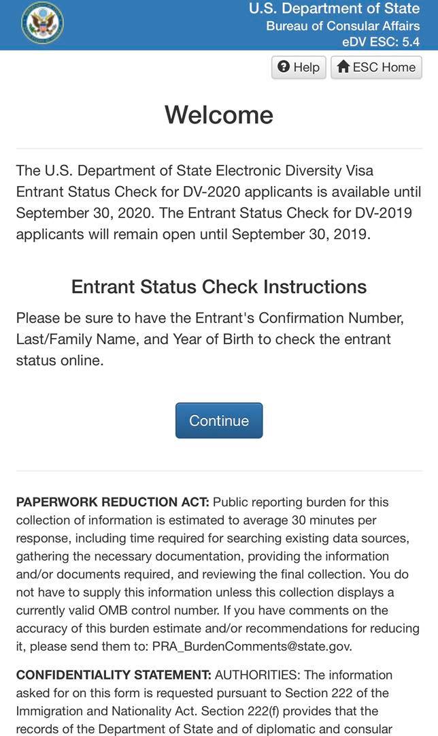
Task: Click the DV-2020 availability paragraph
Action: point(219,202)
